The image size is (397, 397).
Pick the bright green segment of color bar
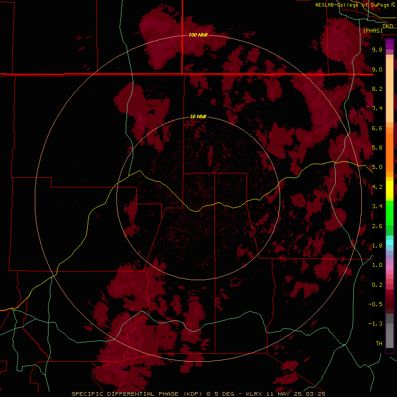click(390, 213)
